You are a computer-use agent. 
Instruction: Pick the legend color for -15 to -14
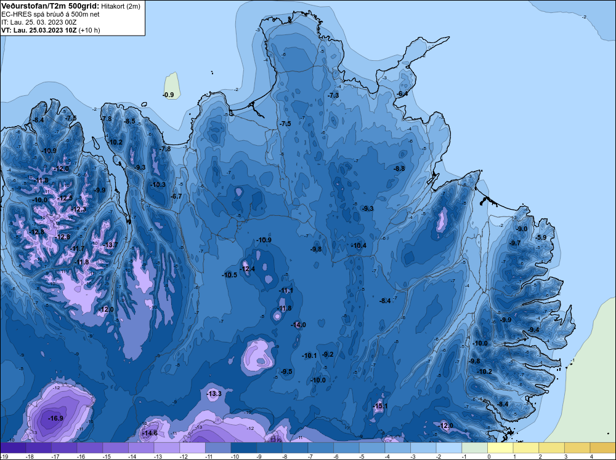tap(116, 448)
